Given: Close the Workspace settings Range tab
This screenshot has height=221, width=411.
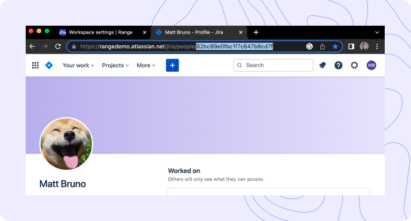Looking at the screenshot, I should pyautogui.click(x=145, y=32).
